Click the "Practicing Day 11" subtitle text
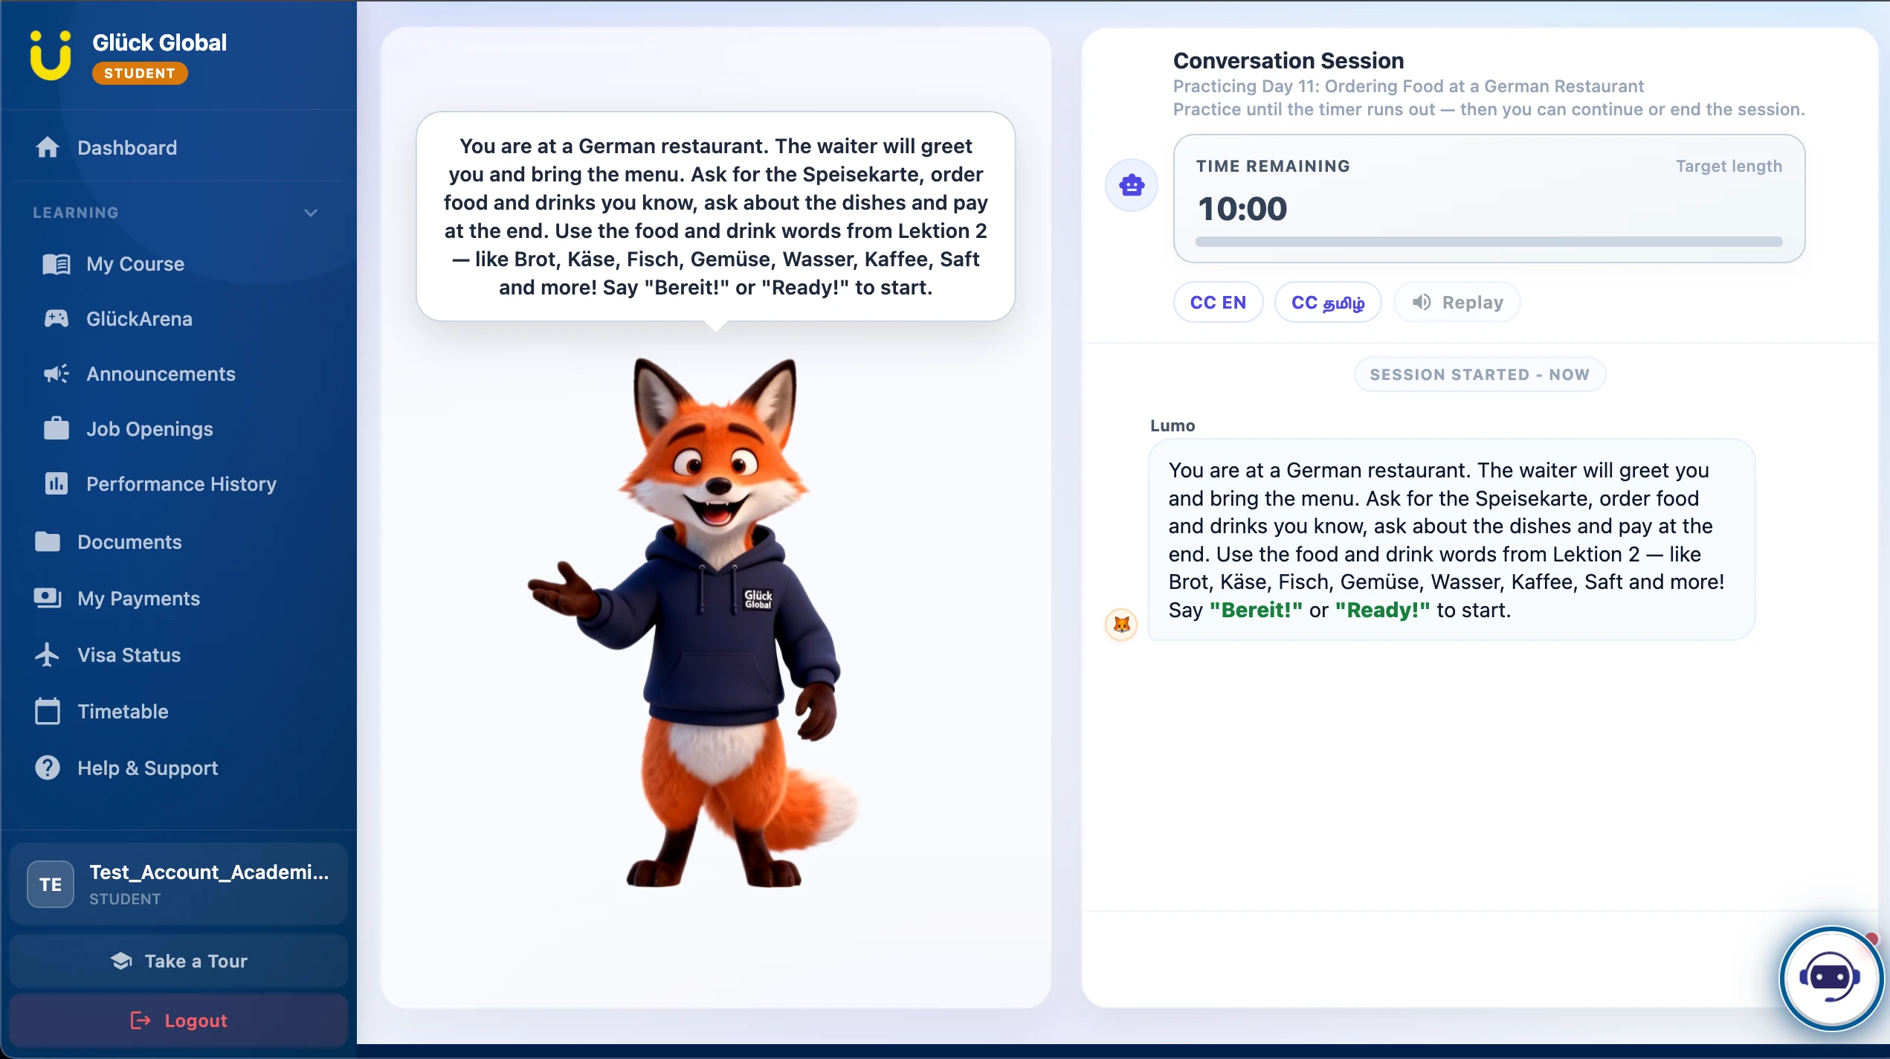 [x=1408, y=86]
